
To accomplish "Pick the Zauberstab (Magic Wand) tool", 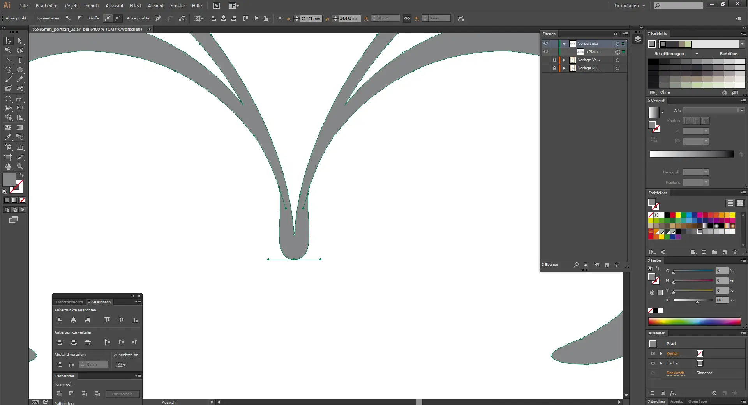I will (8, 51).
